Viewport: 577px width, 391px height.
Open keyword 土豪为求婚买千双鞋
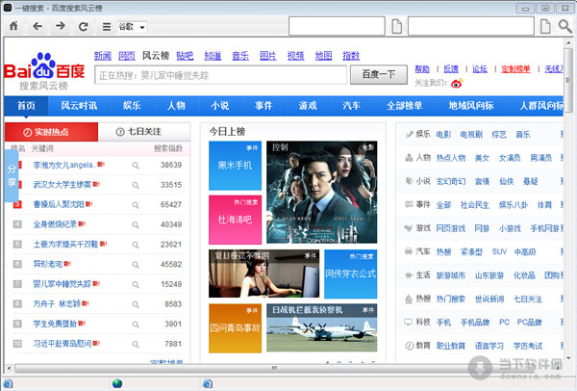65,244
